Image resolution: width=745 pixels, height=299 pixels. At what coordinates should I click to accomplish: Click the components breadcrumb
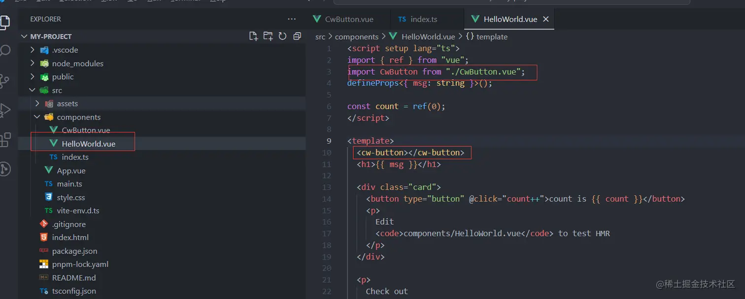point(356,36)
